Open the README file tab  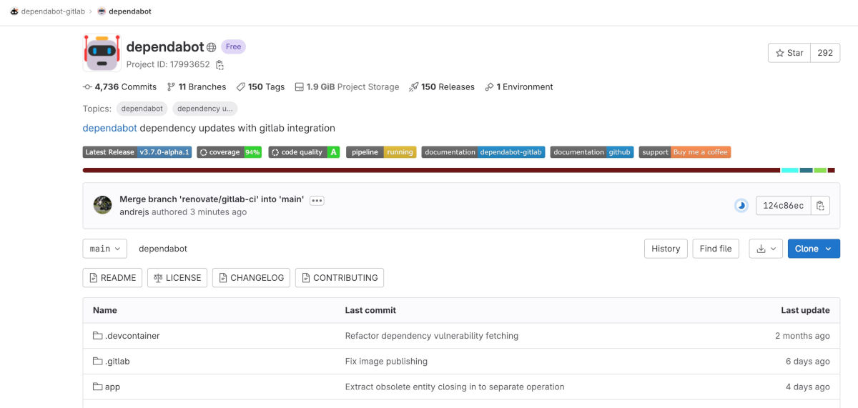[112, 278]
